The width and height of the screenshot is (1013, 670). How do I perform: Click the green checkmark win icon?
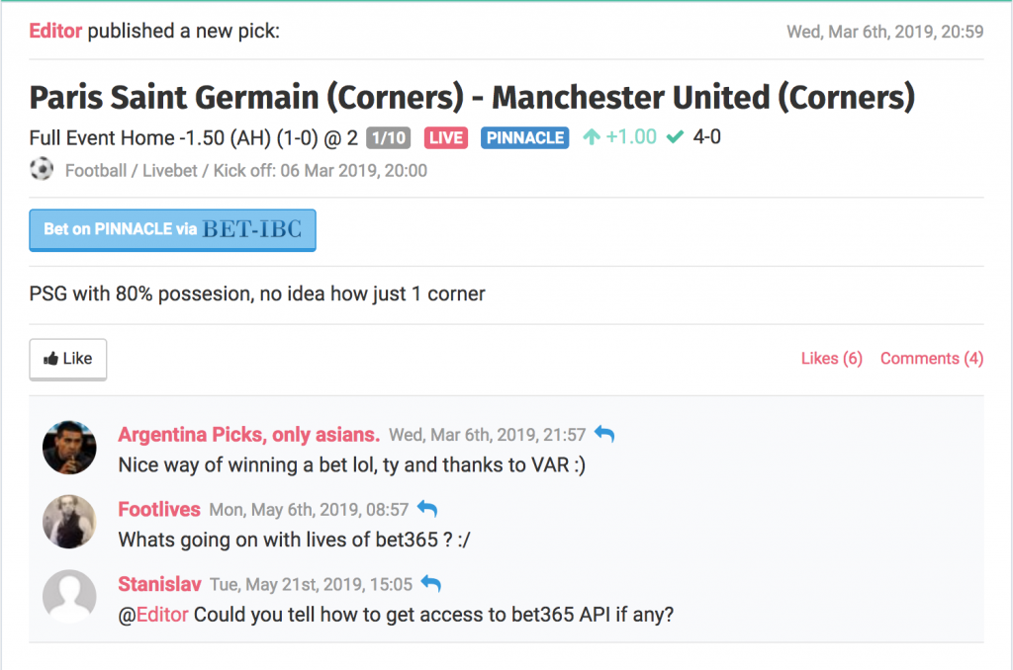click(x=675, y=136)
